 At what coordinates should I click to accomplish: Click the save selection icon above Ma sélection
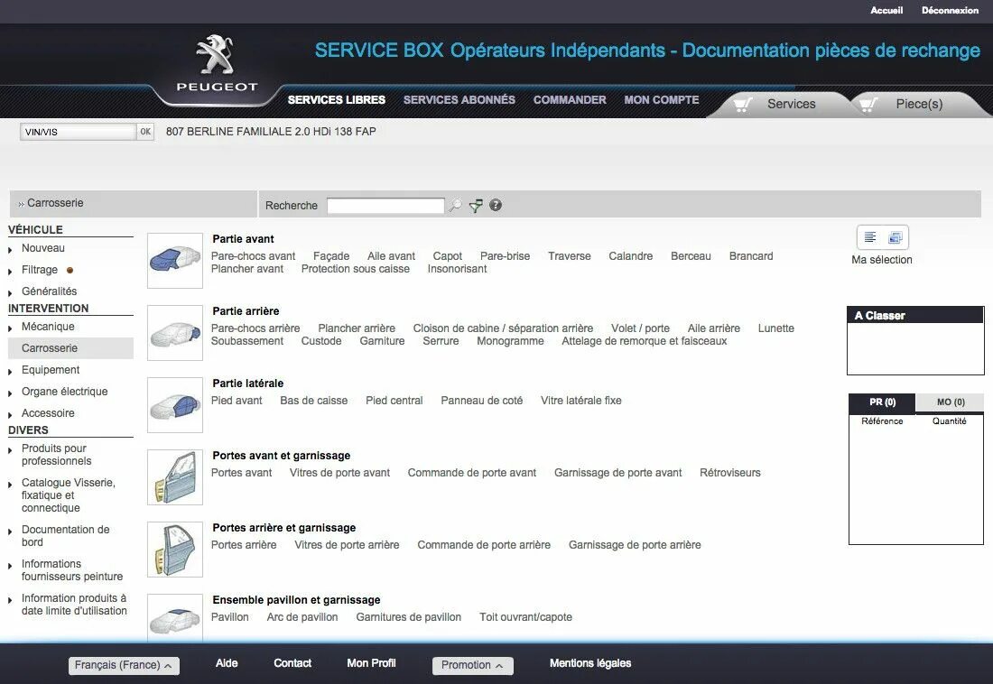click(x=895, y=237)
